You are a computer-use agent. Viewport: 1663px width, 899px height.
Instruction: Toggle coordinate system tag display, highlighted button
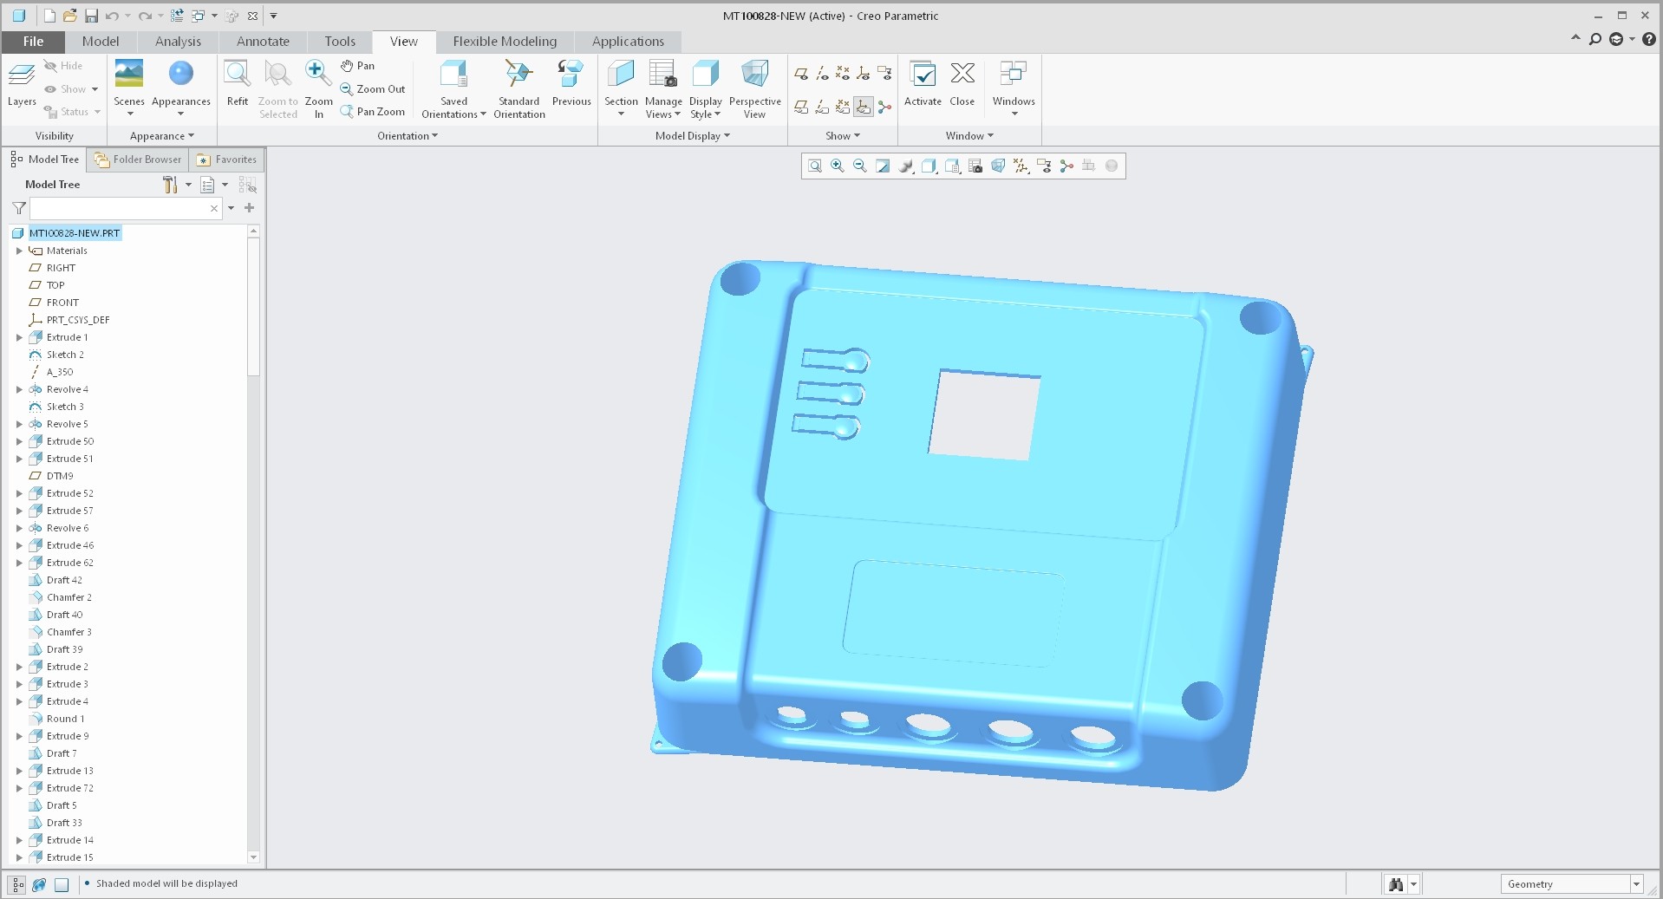pyautogui.click(x=864, y=107)
